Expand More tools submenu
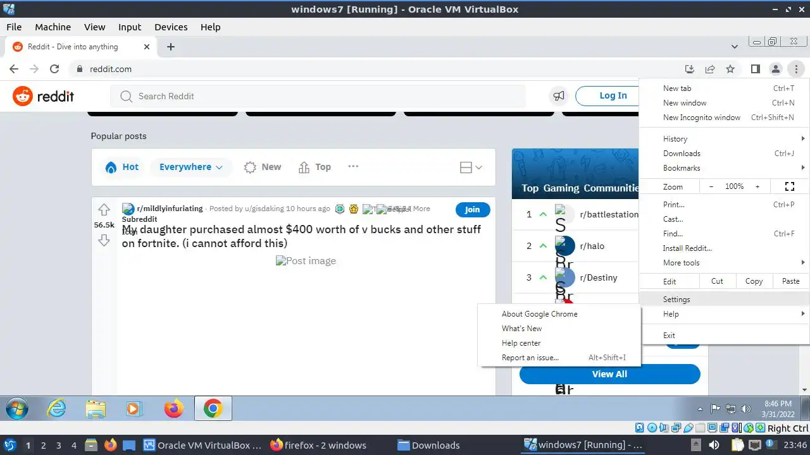This screenshot has width=810, height=455. coord(725,263)
